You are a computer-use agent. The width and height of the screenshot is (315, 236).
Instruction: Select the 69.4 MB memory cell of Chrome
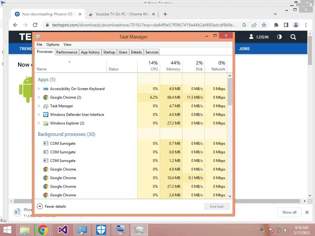coord(171,97)
